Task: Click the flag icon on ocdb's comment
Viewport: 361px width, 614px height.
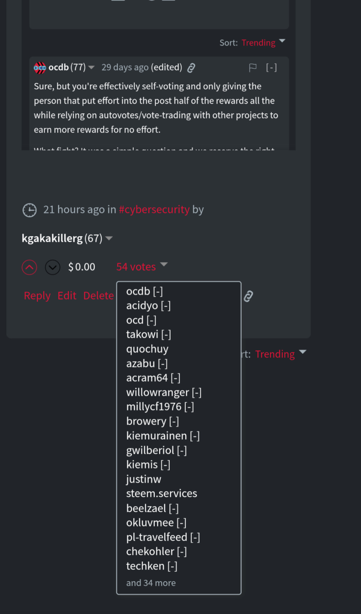Action: tap(252, 68)
